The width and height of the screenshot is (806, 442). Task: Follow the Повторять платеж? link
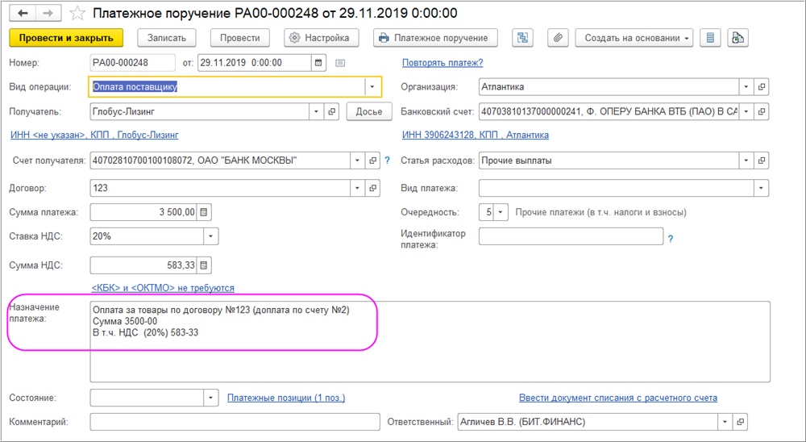442,63
